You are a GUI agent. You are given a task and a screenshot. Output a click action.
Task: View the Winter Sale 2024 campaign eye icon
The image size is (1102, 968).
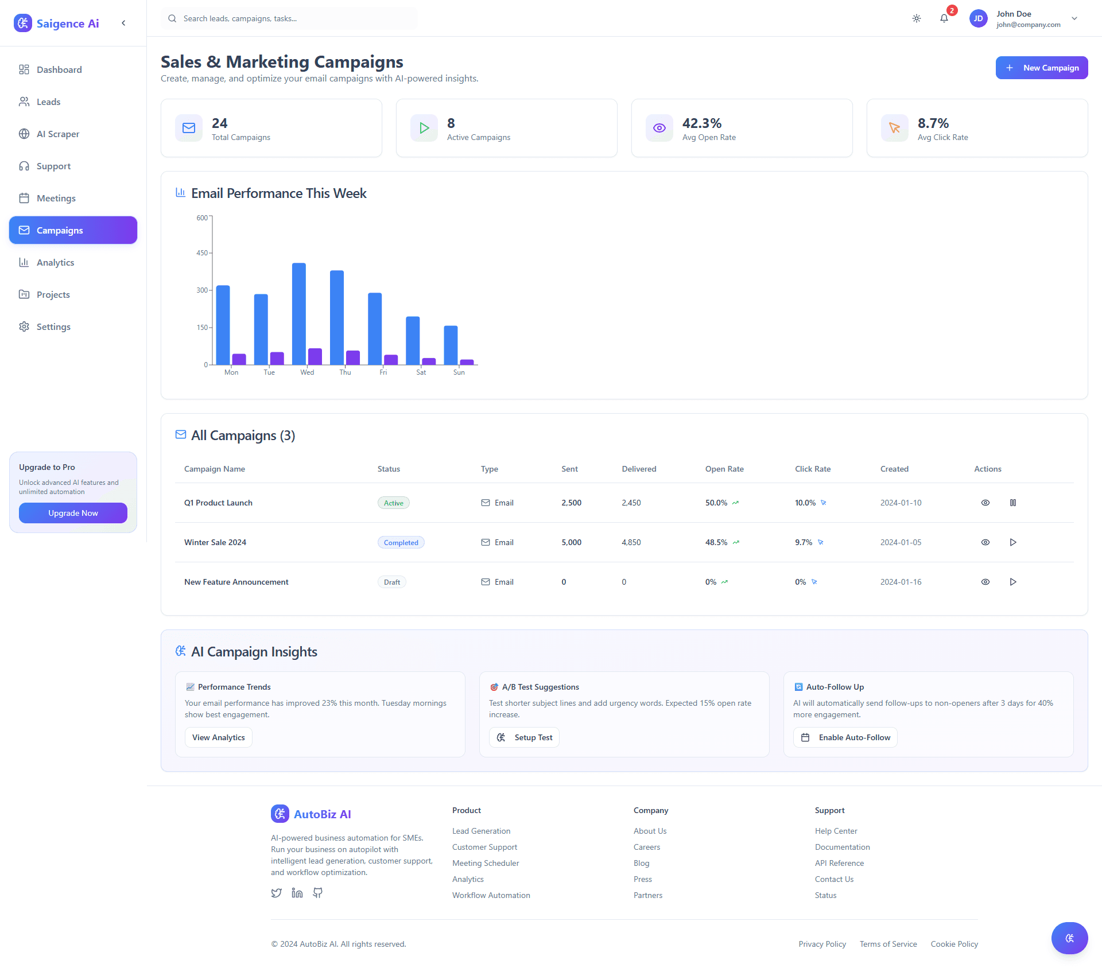pos(985,542)
